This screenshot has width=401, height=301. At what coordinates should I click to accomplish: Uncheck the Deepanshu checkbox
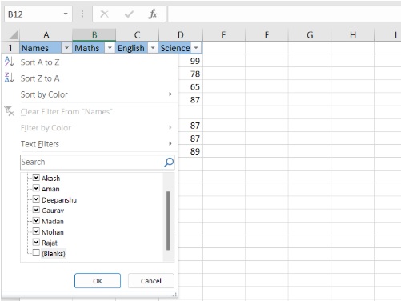pyautogui.click(x=36, y=199)
